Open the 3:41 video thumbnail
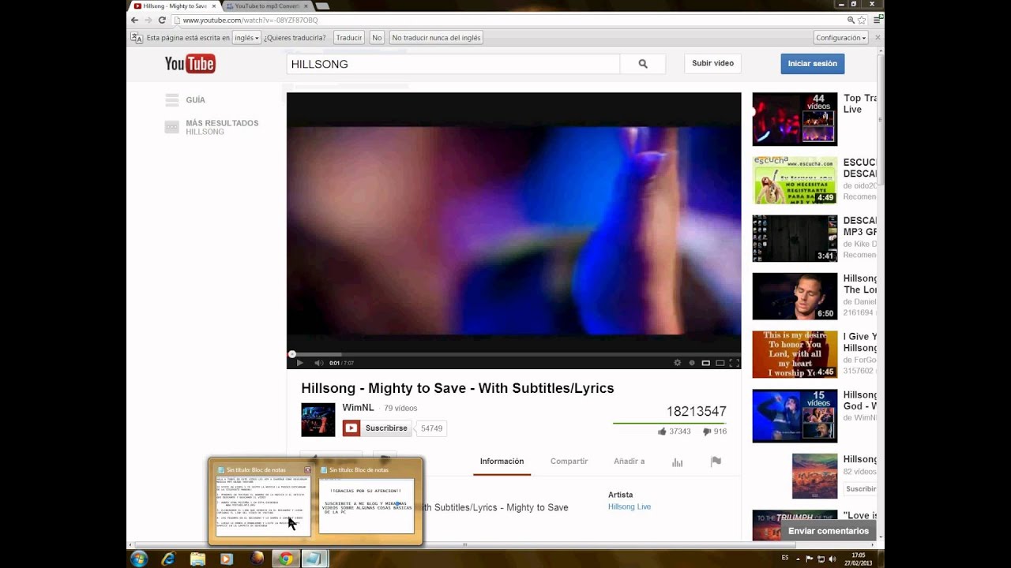The height and width of the screenshot is (568, 1011). (x=795, y=238)
